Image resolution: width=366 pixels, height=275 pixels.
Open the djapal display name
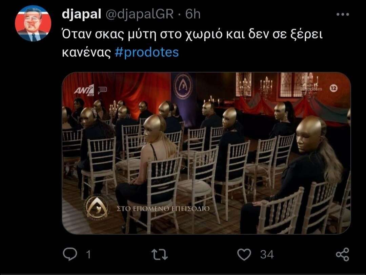[x=81, y=14]
